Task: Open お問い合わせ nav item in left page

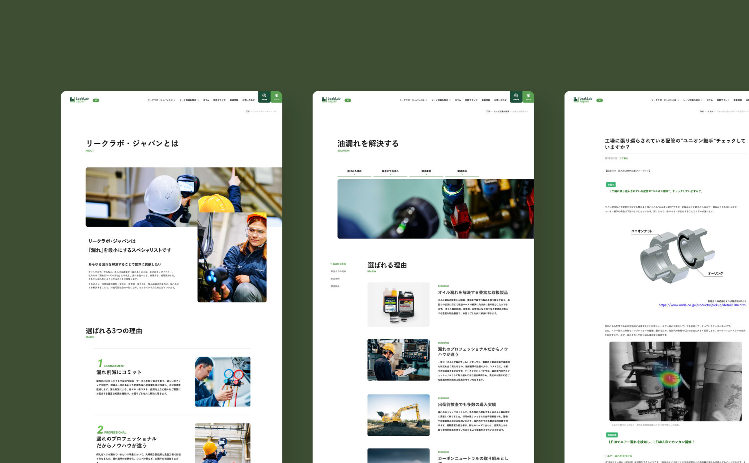Action: coord(248,100)
